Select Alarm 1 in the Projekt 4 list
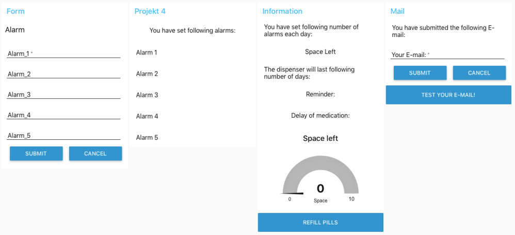Screen dimensions: 515x235 (x=147, y=52)
